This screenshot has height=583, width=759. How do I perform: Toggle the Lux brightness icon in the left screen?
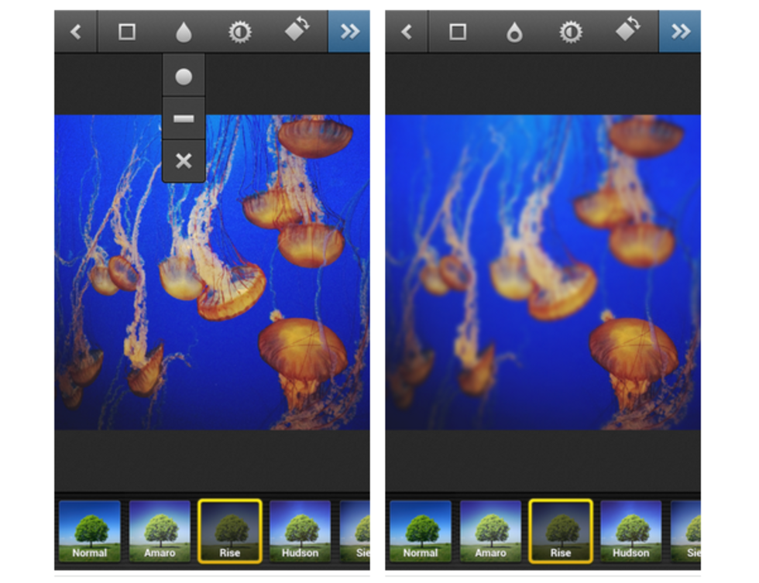pos(240,32)
